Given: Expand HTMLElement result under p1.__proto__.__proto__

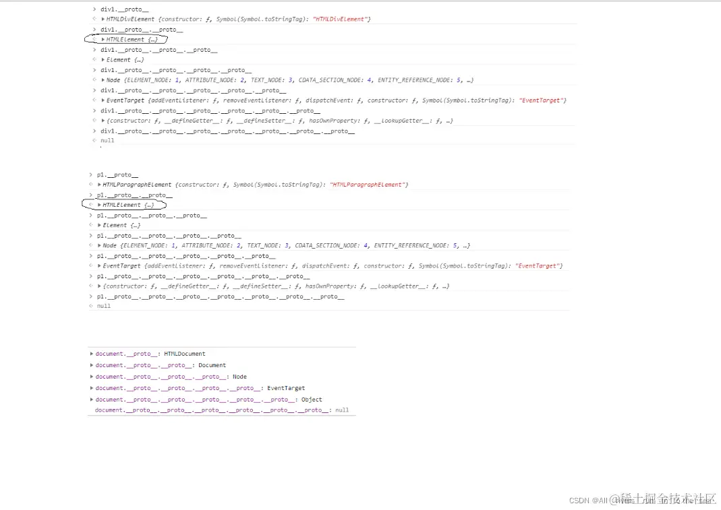Looking at the screenshot, I should [99, 205].
